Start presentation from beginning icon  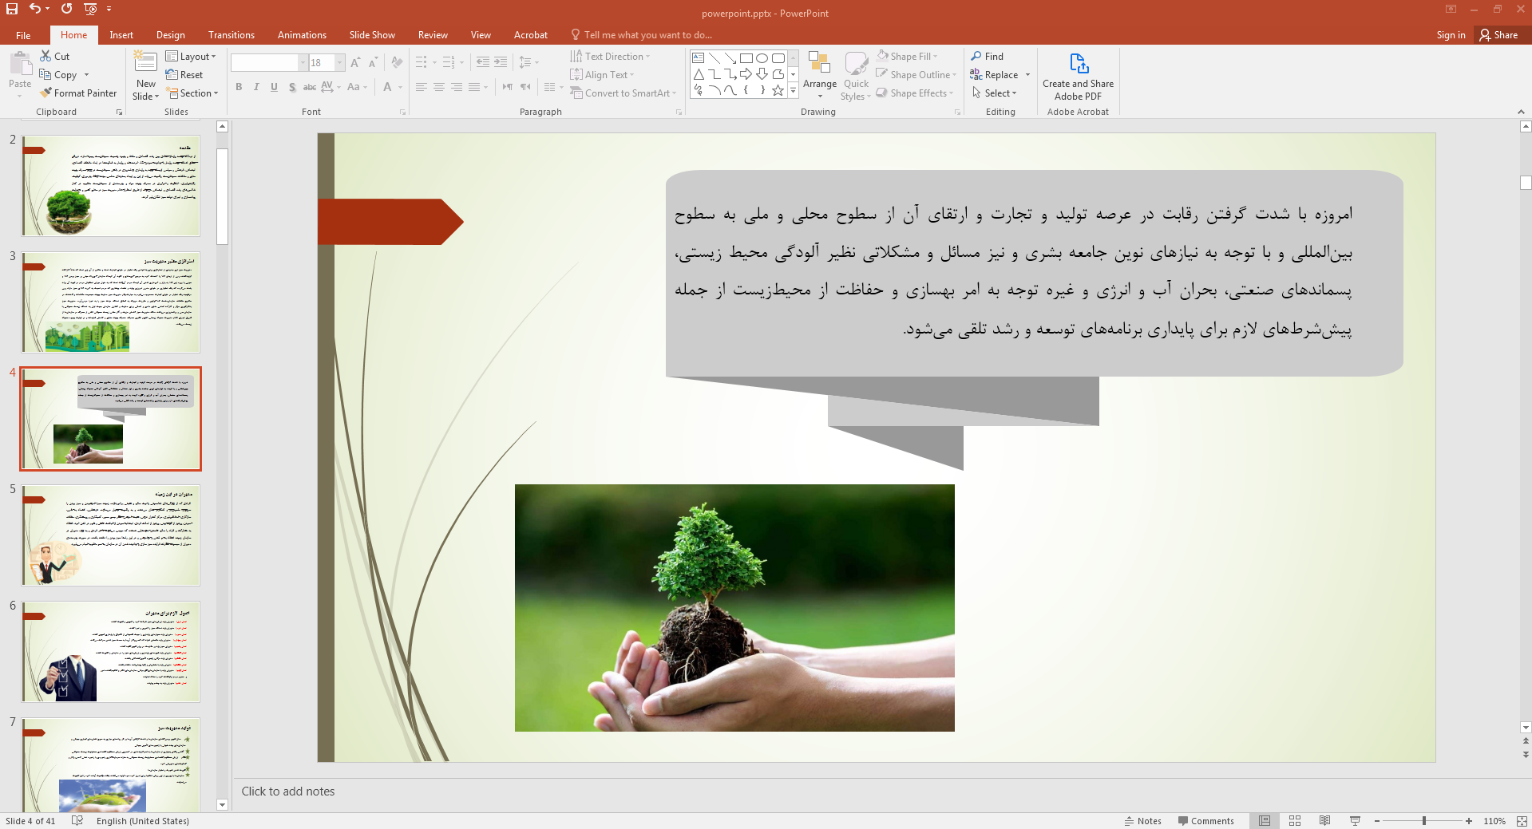90,9
